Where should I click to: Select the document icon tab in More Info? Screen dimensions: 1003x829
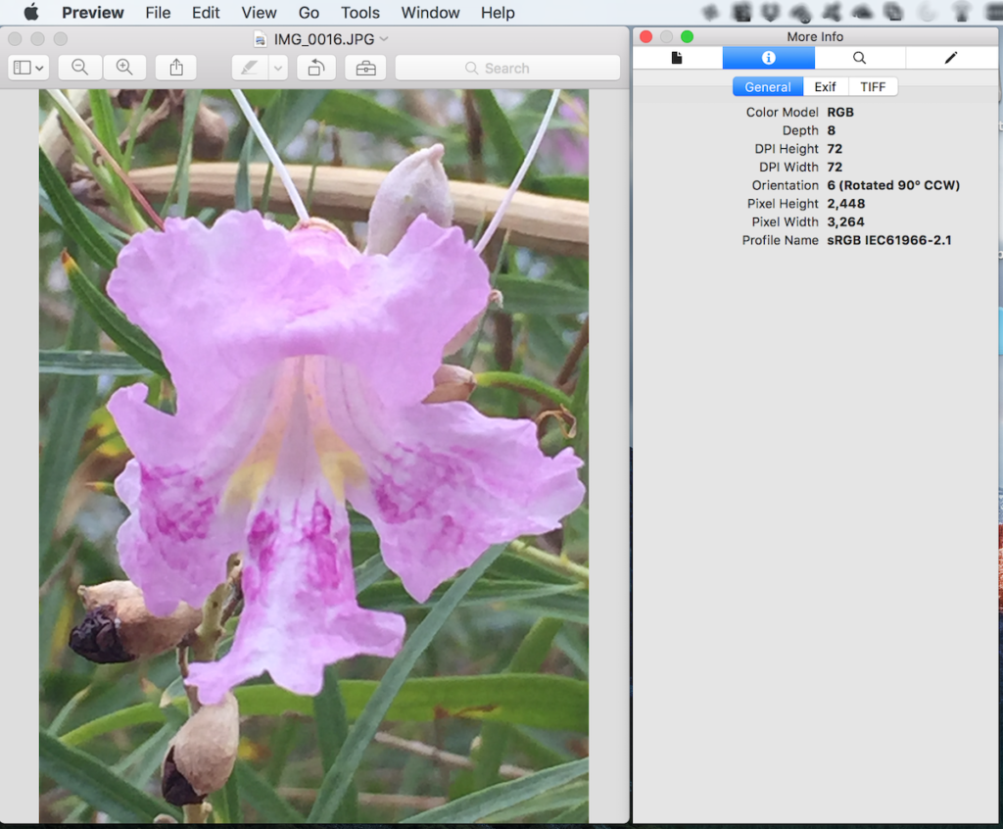click(x=677, y=58)
